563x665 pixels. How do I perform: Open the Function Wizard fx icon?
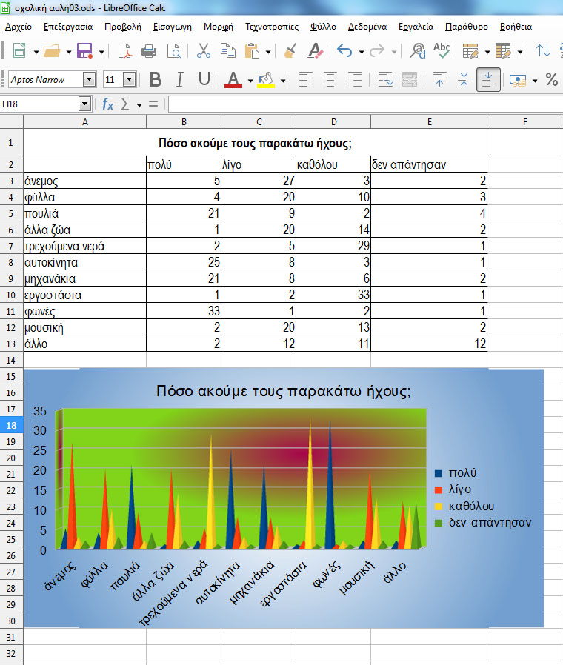[x=107, y=104]
